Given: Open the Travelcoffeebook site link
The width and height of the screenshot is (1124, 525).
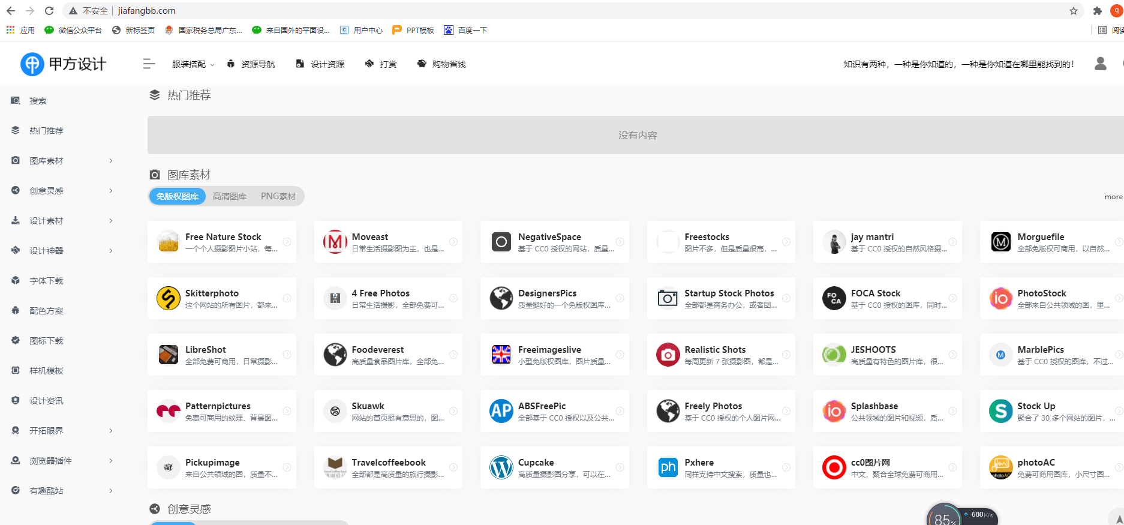Looking at the screenshot, I should pyautogui.click(x=388, y=467).
